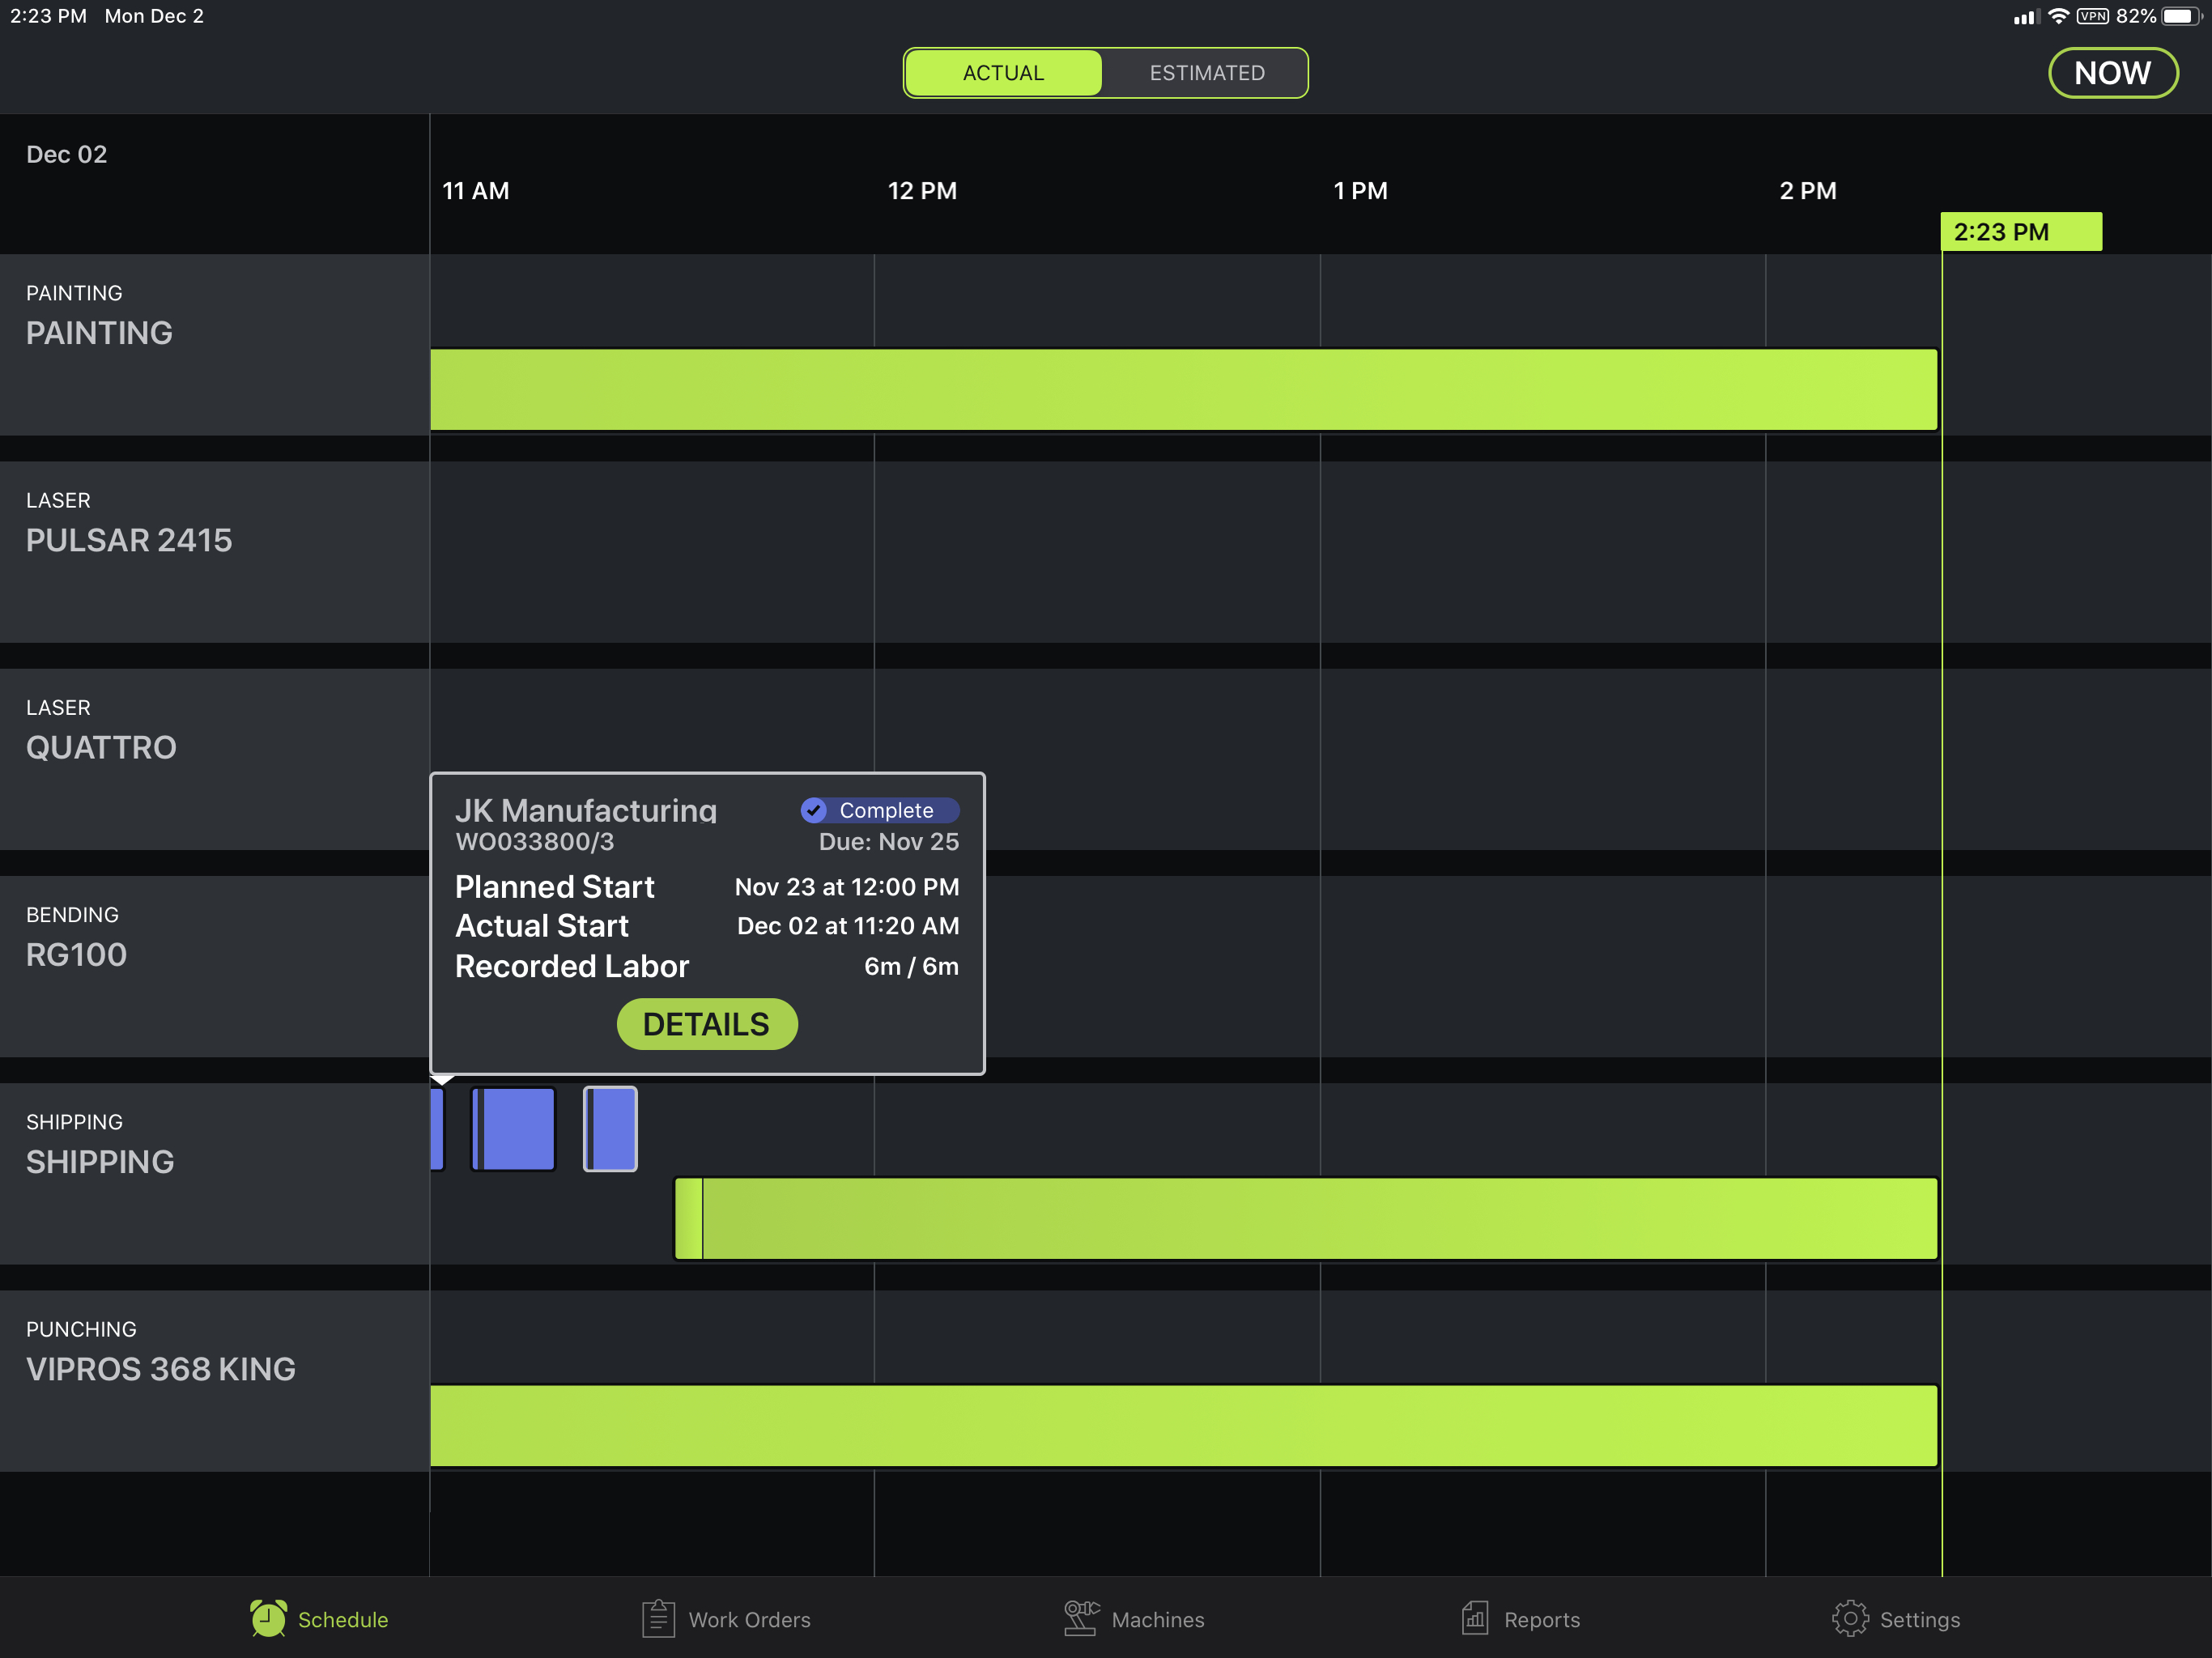This screenshot has height=1658, width=2212.
Task: Tap the Work Orders tab label
Action: pyautogui.click(x=749, y=1619)
